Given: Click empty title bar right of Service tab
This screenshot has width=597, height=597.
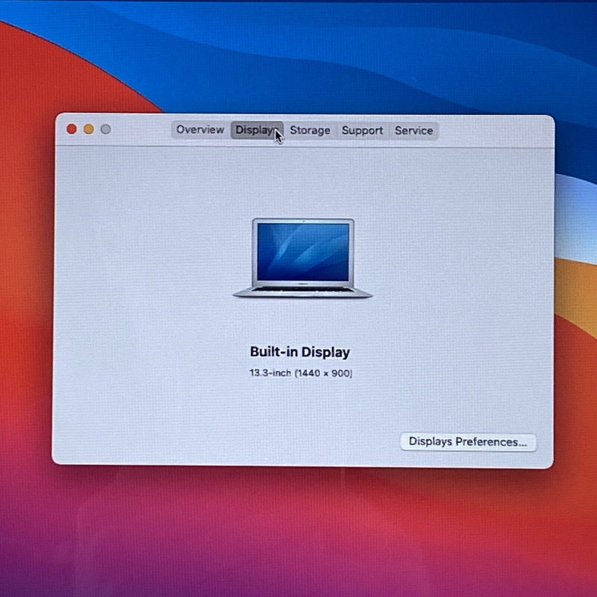Looking at the screenshot, I should pos(495,131).
